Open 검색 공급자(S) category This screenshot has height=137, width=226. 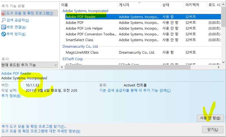click(18, 20)
